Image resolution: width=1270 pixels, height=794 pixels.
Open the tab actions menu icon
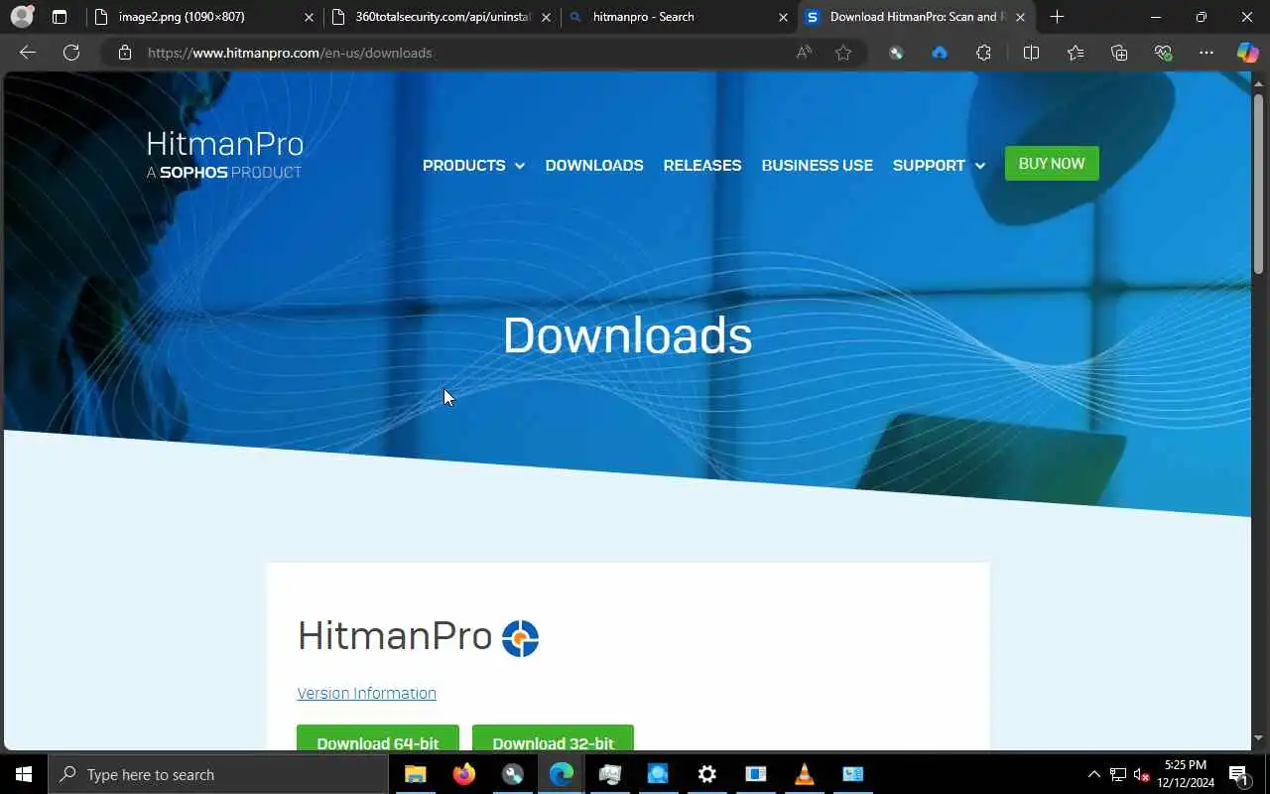pos(60,17)
